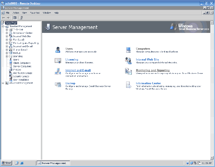This screenshot has height=167, width=215.
Task: Select Fax (Local) tree icon
Action: pos(11,40)
